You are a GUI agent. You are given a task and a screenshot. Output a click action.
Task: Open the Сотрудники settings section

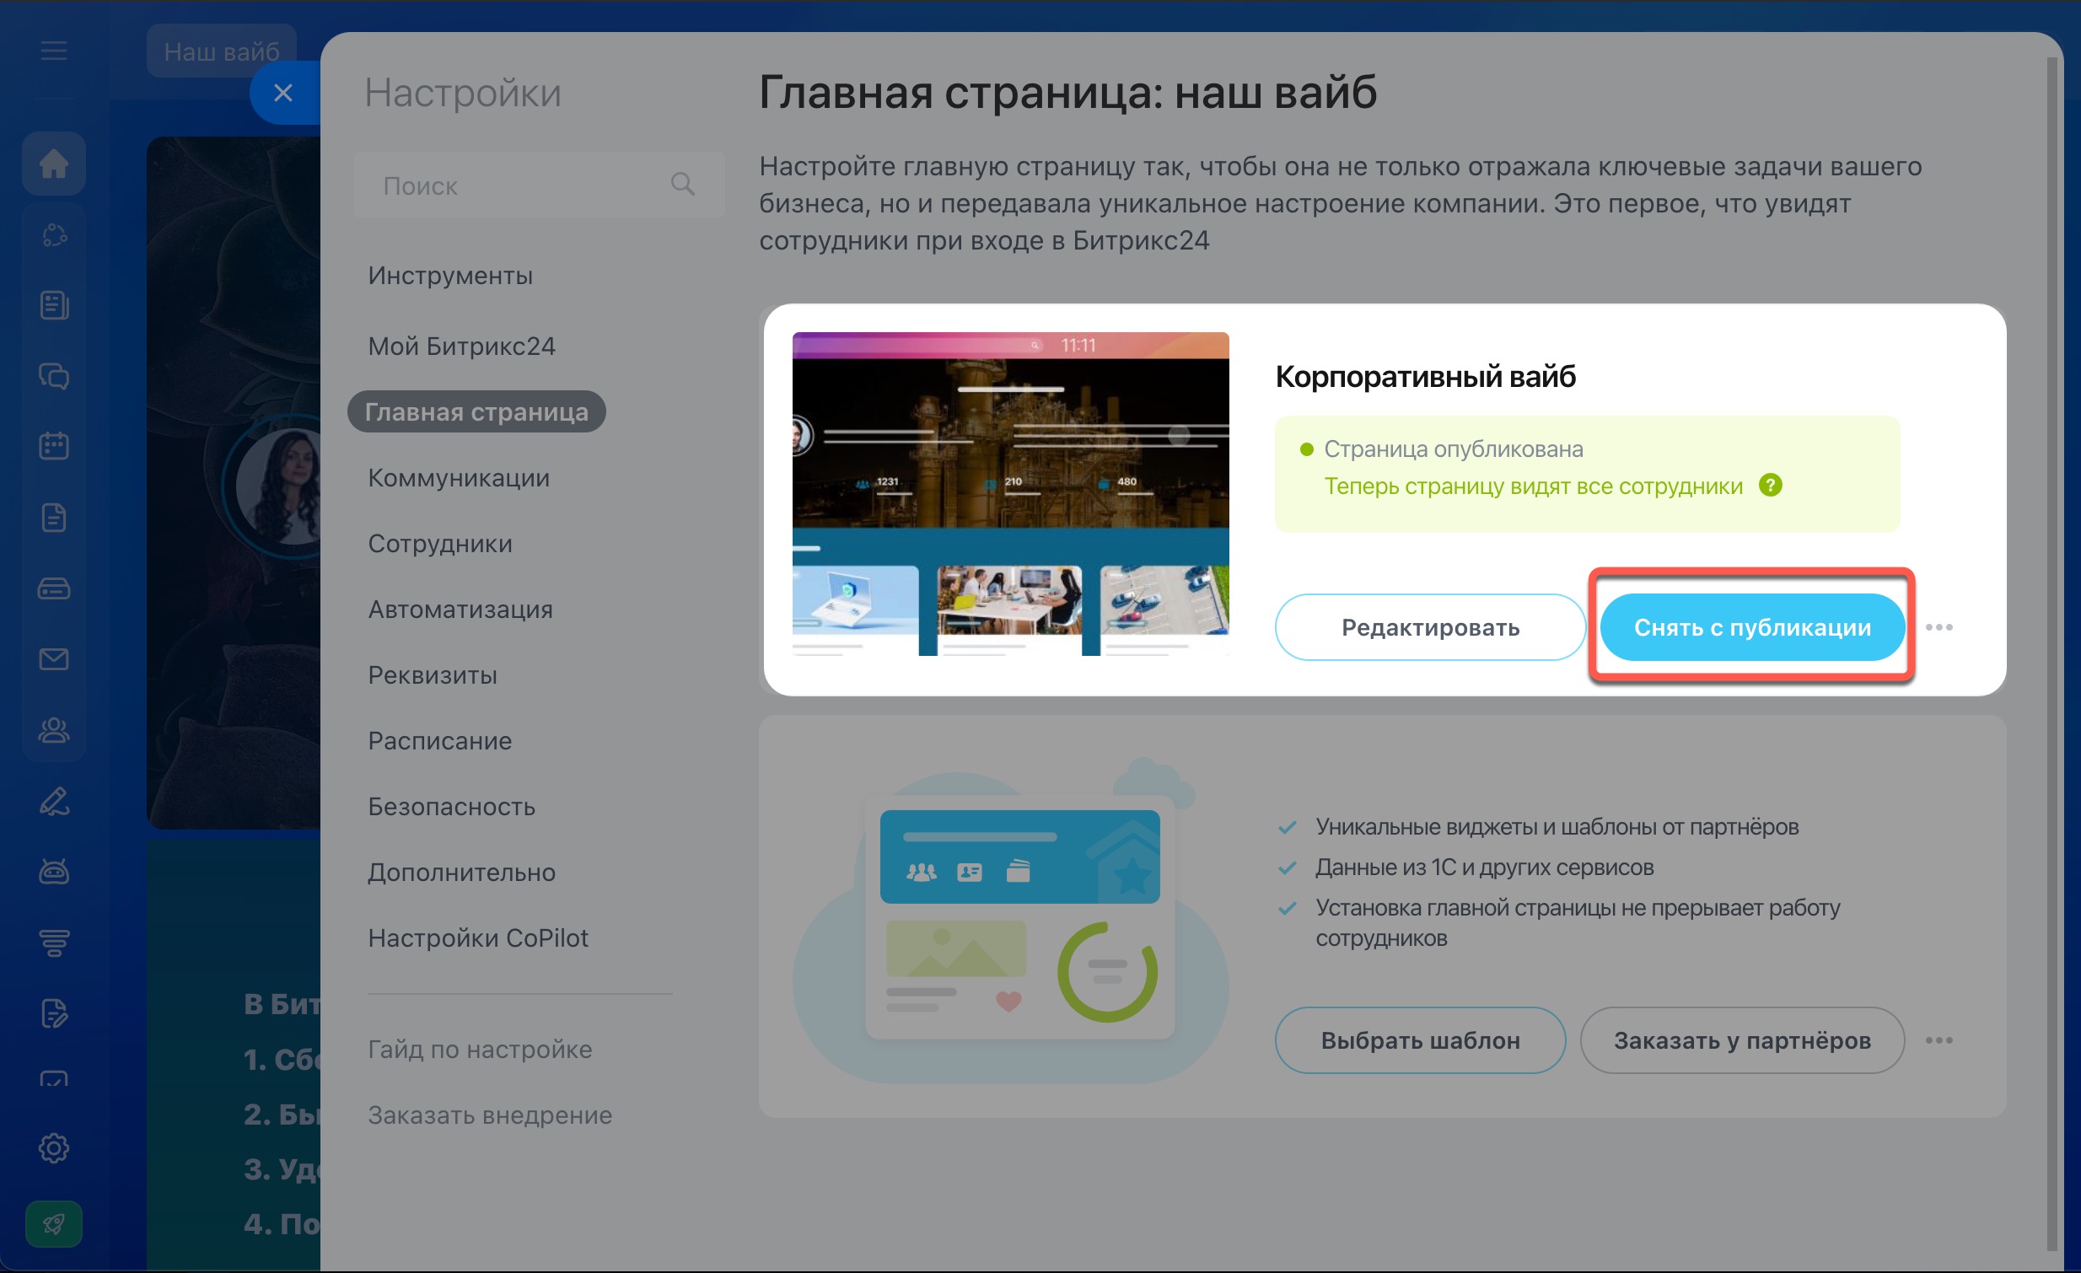[x=440, y=543]
